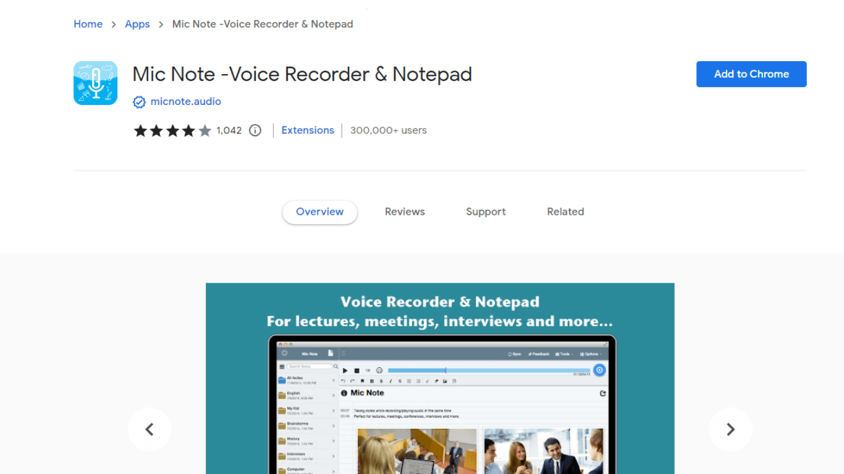Click the Mic Note extension title heading
The height and width of the screenshot is (474, 844).
[302, 74]
